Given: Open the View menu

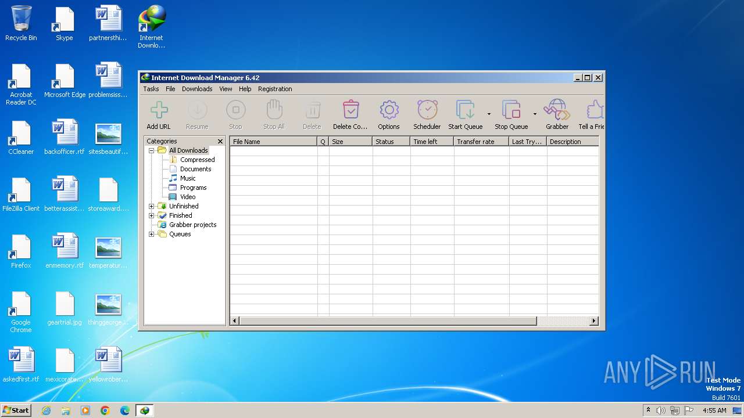Looking at the screenshot, I should click(x=226, y=89).
